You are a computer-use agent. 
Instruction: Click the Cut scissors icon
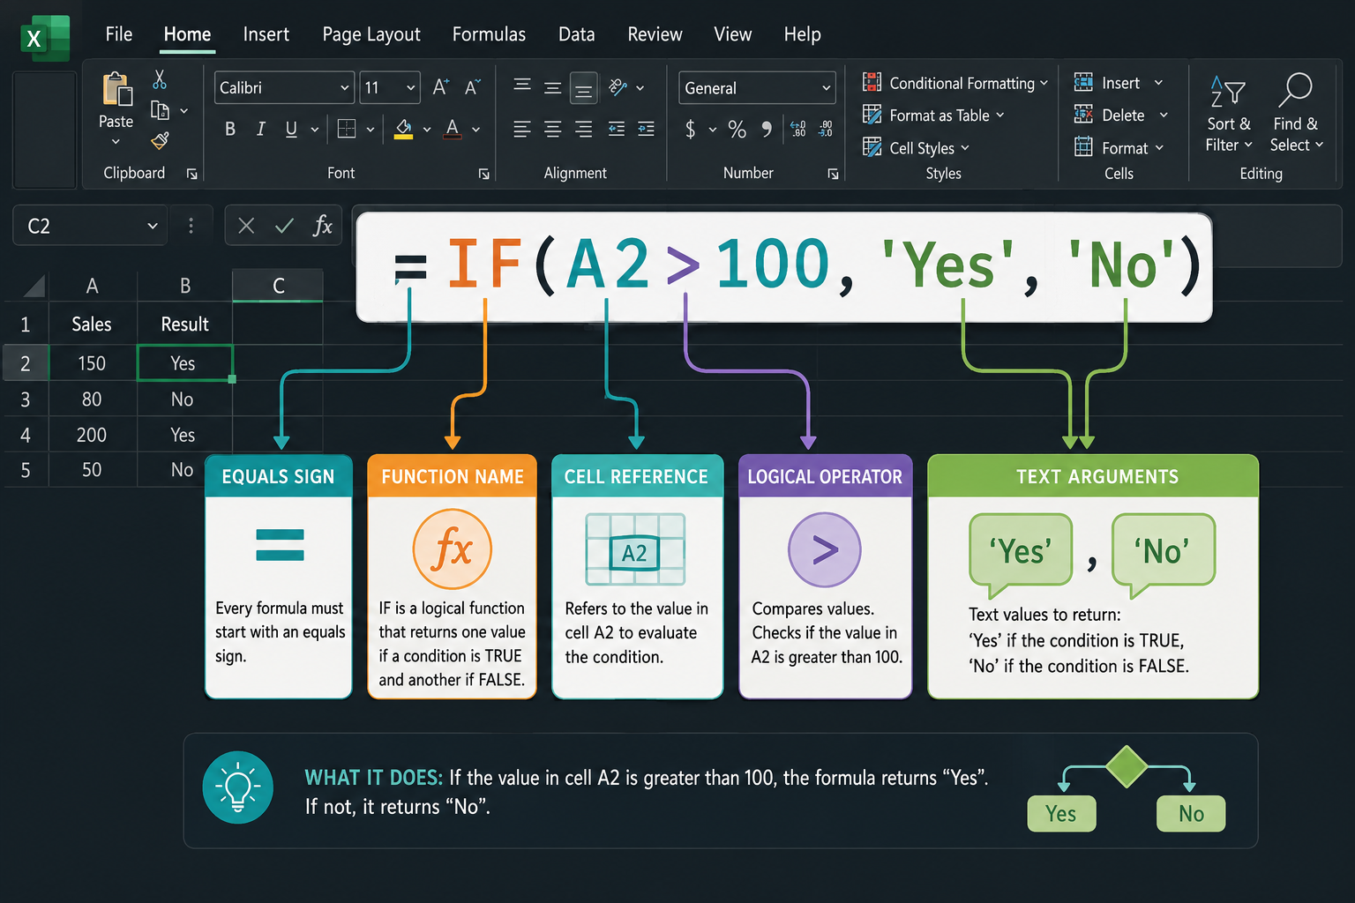click(x=160, y=79)
